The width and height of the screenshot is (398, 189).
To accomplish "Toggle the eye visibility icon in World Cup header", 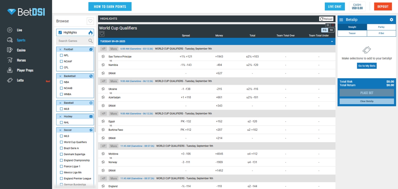I will point(328,25).
